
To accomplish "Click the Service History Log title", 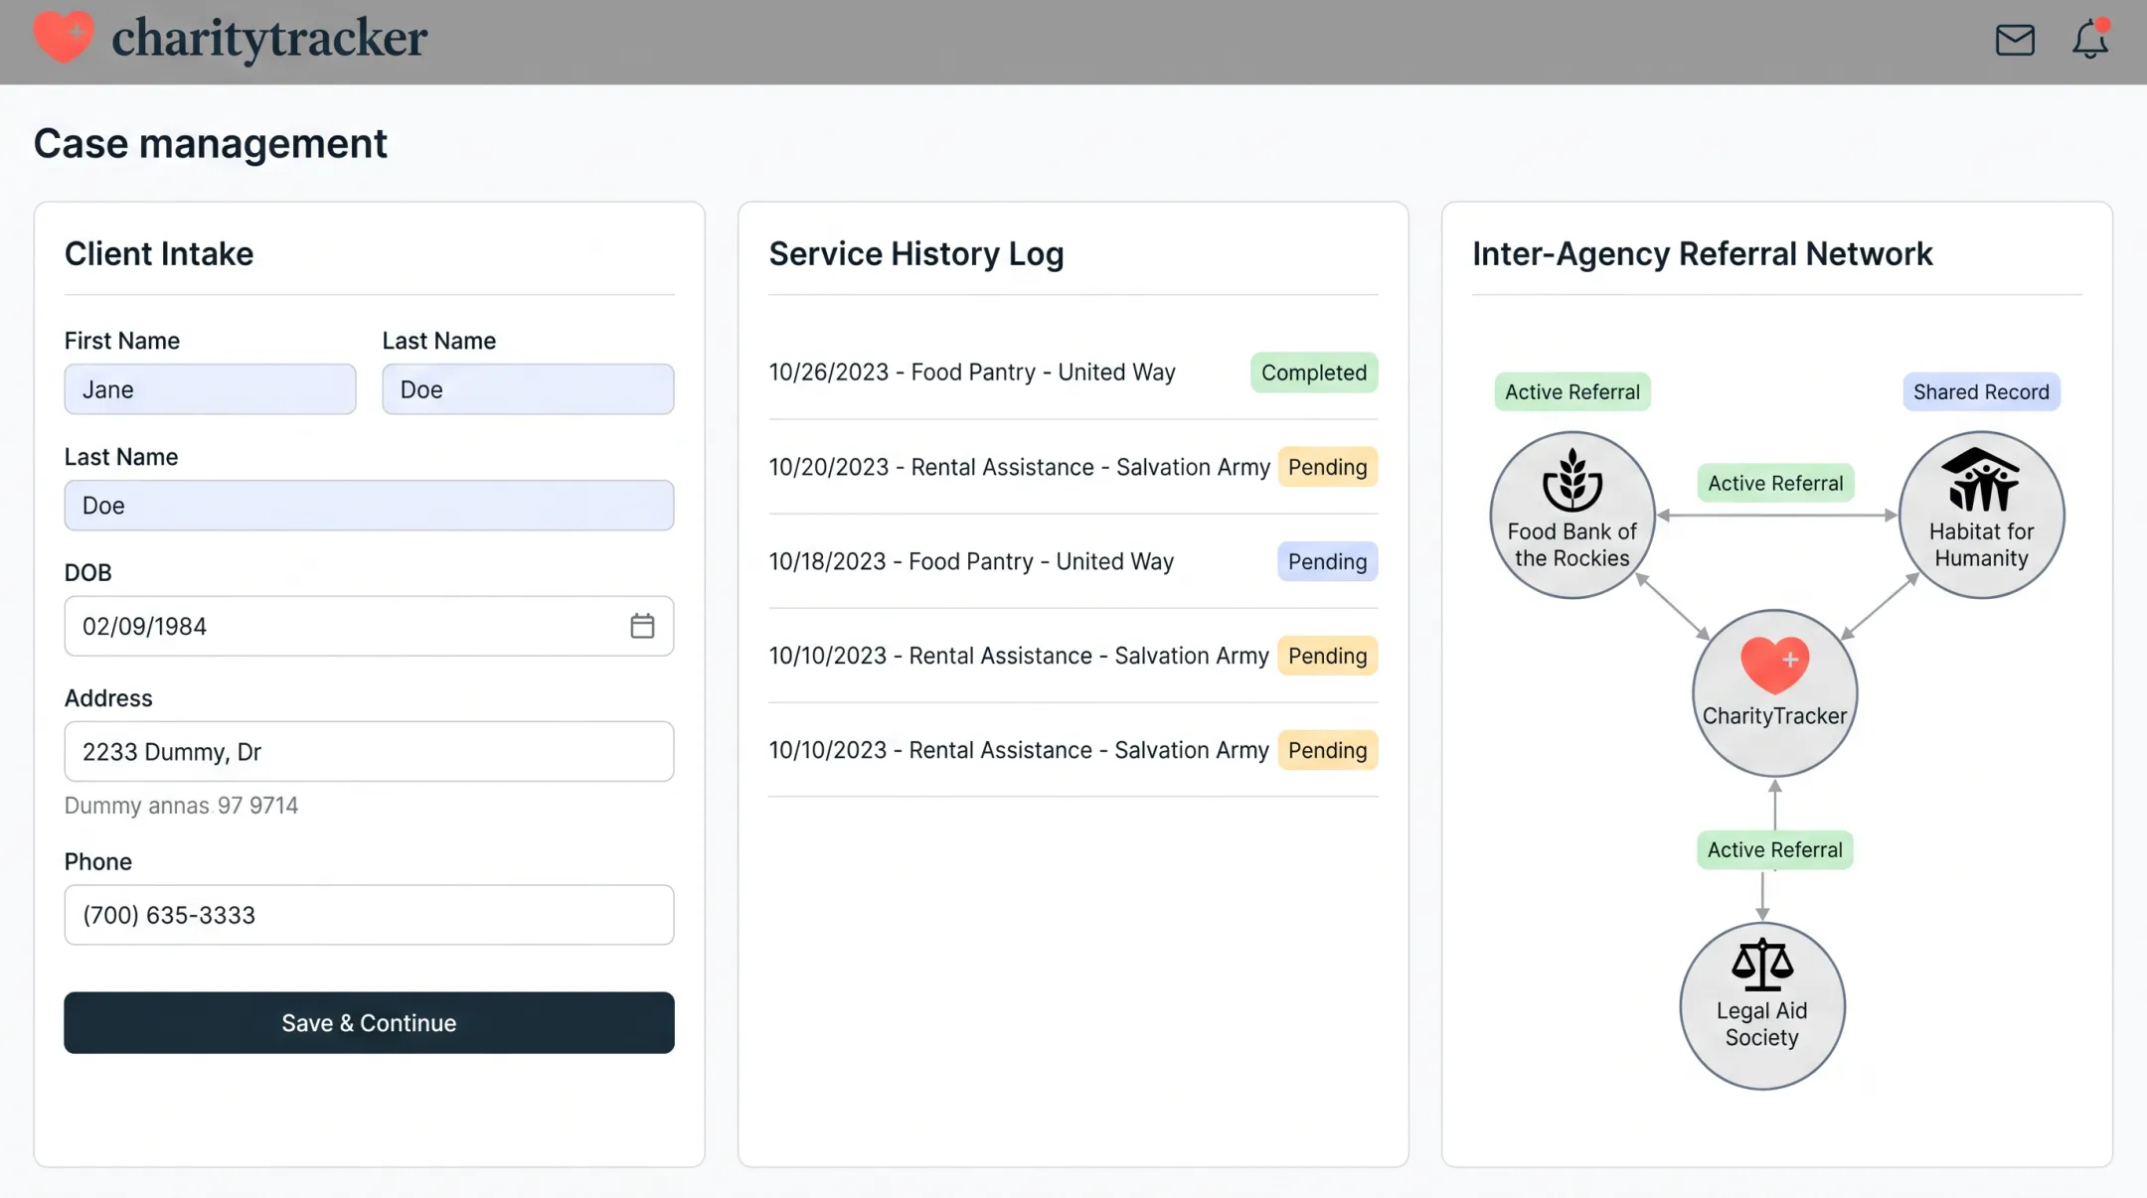I will point(916,253).
